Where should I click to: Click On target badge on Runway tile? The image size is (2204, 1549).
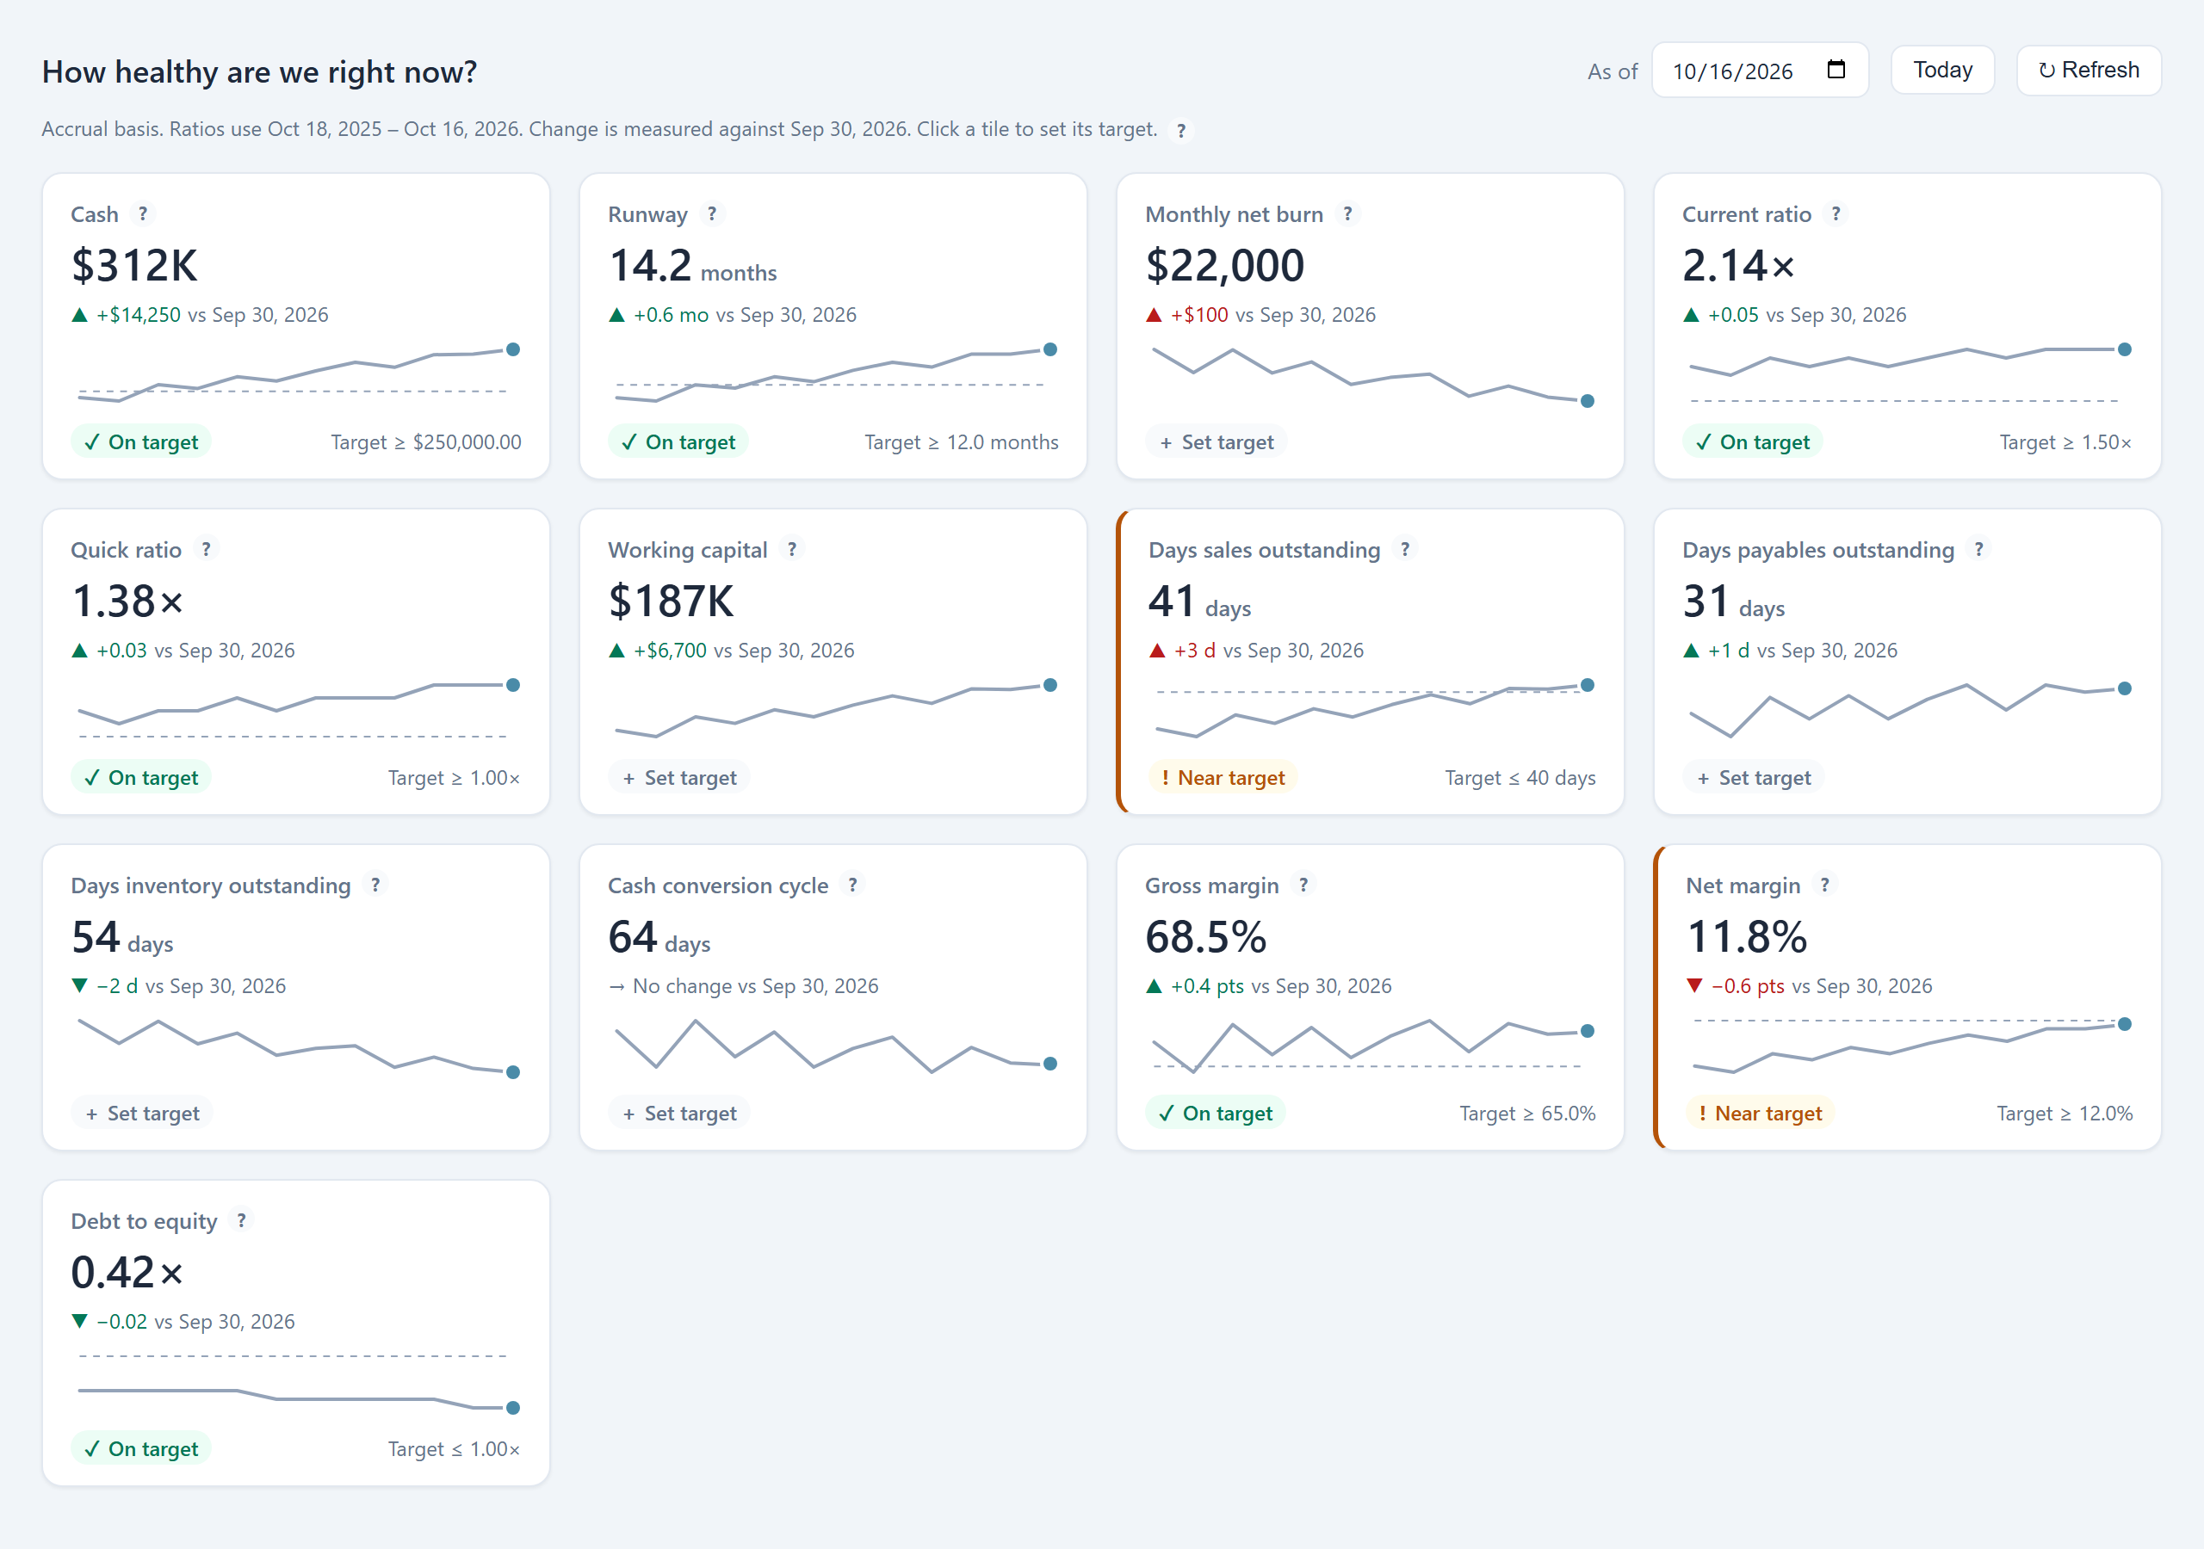click(x=678, y=442)
